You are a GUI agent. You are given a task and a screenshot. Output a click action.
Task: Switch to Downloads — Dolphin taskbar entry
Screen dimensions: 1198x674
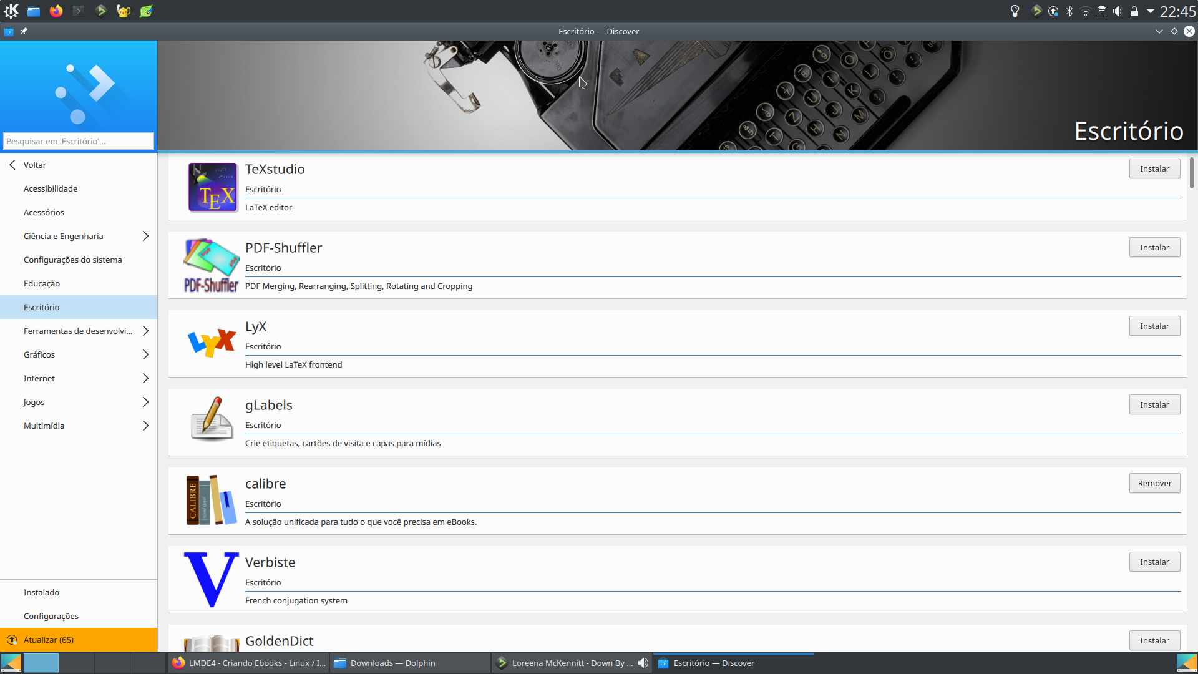[x=411, y=663]
